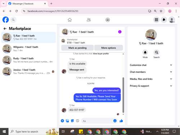Screen dimensions: 180x135
Task: Click the Aa message input field
Action: point(97,121)
